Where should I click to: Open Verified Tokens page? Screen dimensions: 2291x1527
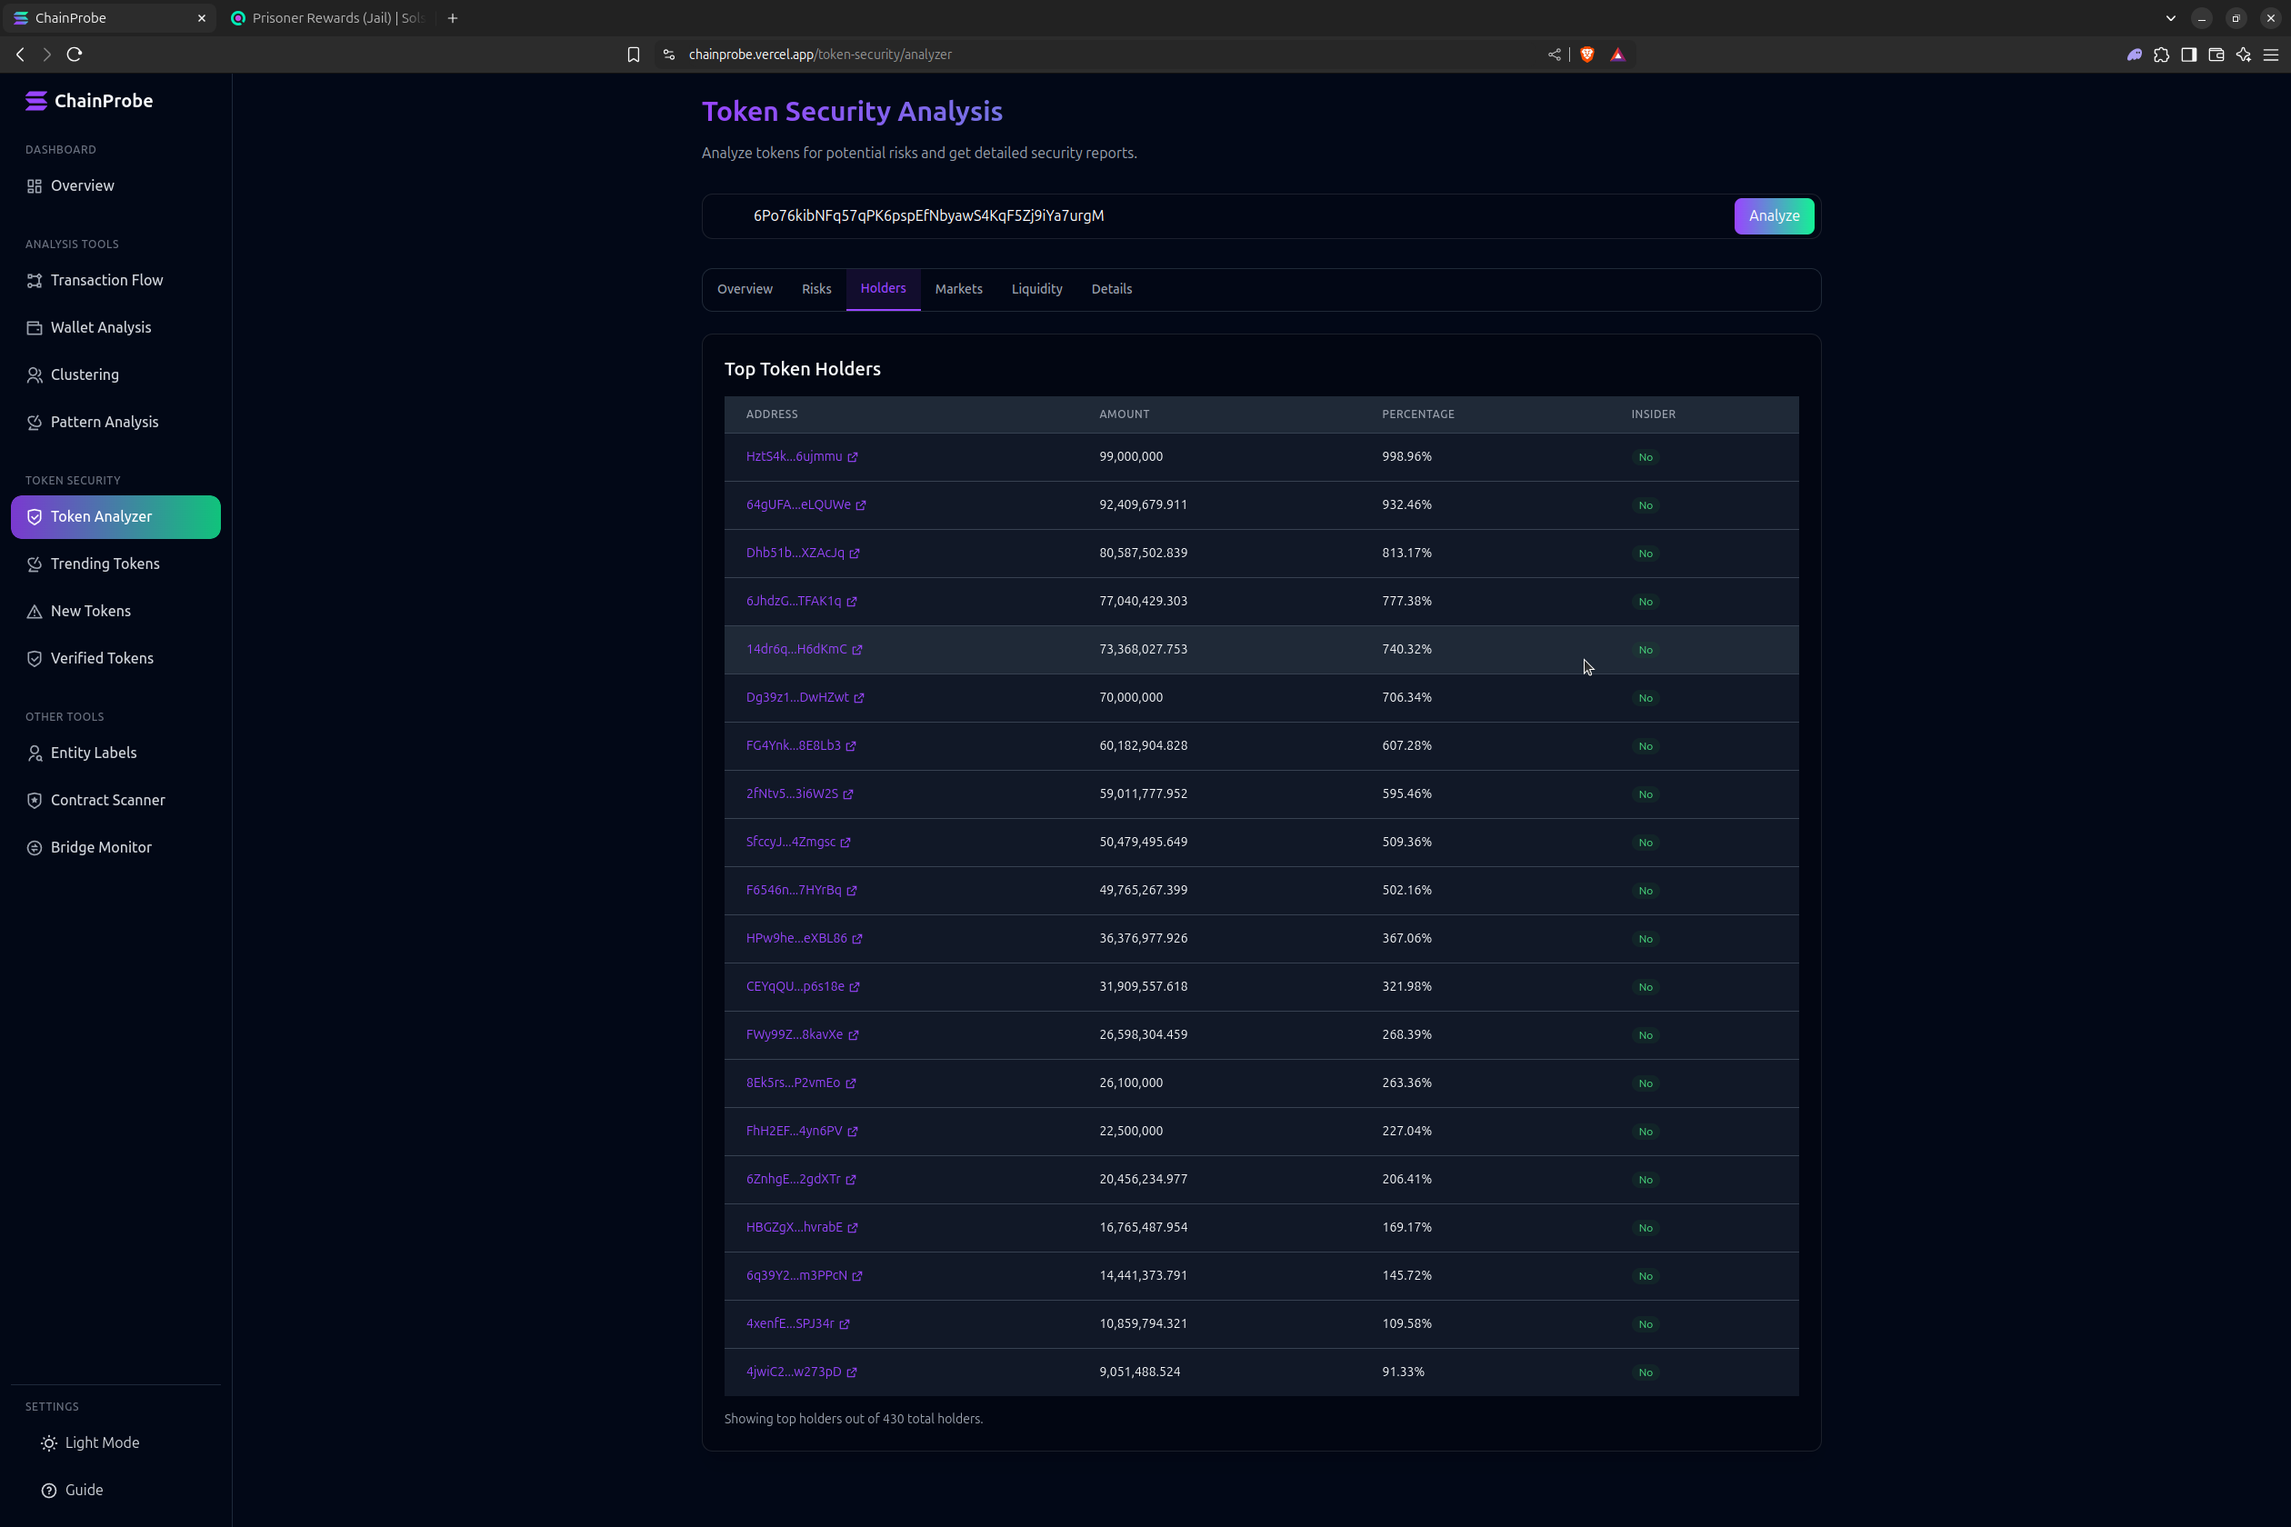[115, 658]
